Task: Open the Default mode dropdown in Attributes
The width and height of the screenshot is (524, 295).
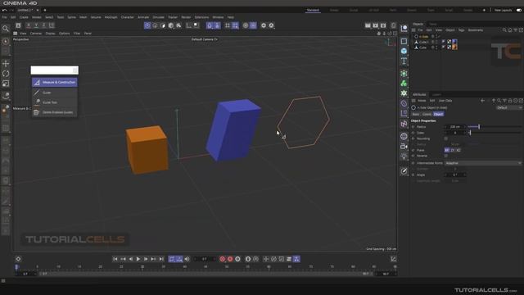Action: coord(508,107)
